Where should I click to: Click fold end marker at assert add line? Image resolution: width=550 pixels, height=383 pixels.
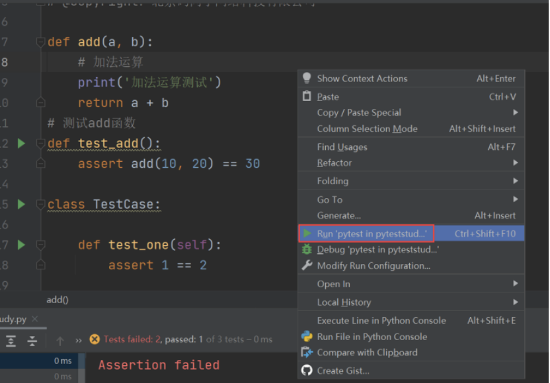pyautogui.click(x=41, y=163)
